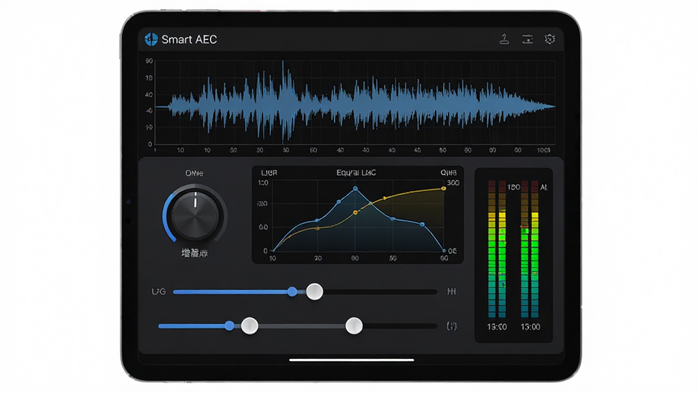Select the peak point of the blue curve
The width and height of the screenshot is (698, 393).
[x=355, y=189]
